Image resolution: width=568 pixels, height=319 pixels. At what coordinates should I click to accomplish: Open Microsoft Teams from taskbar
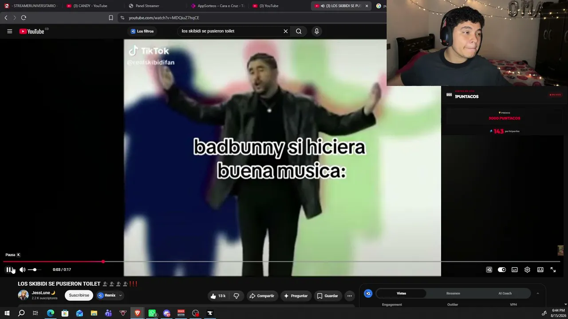tap(108, 313)
